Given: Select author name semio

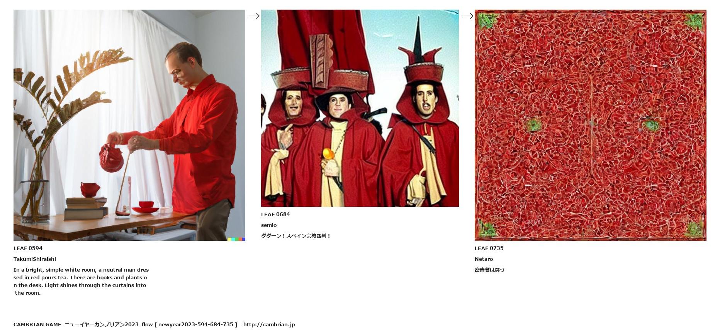Looking at the screenshot, I should tap(269, 225).
